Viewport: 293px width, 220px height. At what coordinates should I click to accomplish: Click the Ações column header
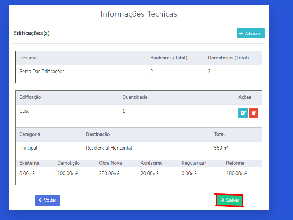pyautogui.click(x=244, y=97)
